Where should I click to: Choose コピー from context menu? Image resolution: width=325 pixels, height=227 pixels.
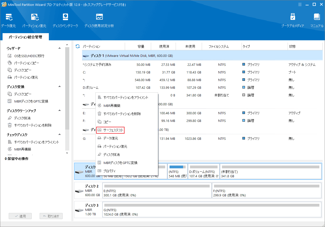(127, 122)
